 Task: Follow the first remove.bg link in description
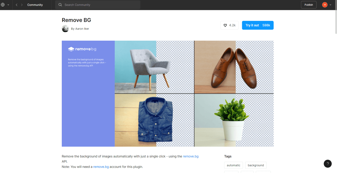(191, 156)
